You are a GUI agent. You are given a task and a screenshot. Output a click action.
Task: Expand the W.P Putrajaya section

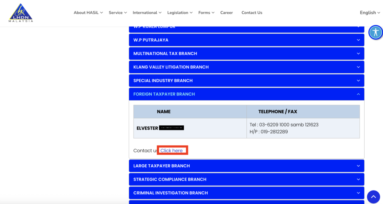coord(246,40)
